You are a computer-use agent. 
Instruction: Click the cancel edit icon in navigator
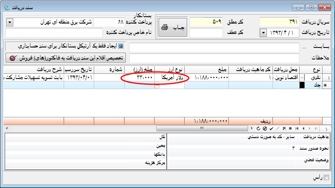click(265, 129)
